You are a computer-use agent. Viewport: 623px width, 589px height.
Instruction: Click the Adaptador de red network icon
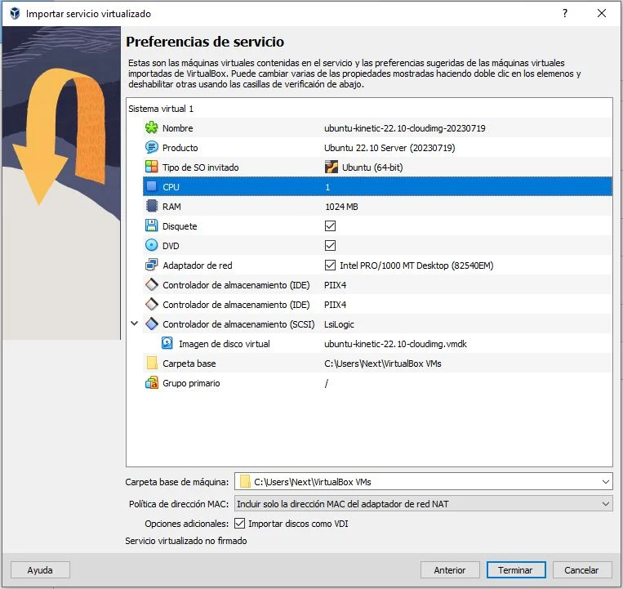[x=151, y=265]
